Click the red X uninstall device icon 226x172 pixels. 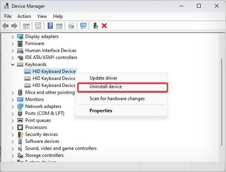(x=104, y=26)
